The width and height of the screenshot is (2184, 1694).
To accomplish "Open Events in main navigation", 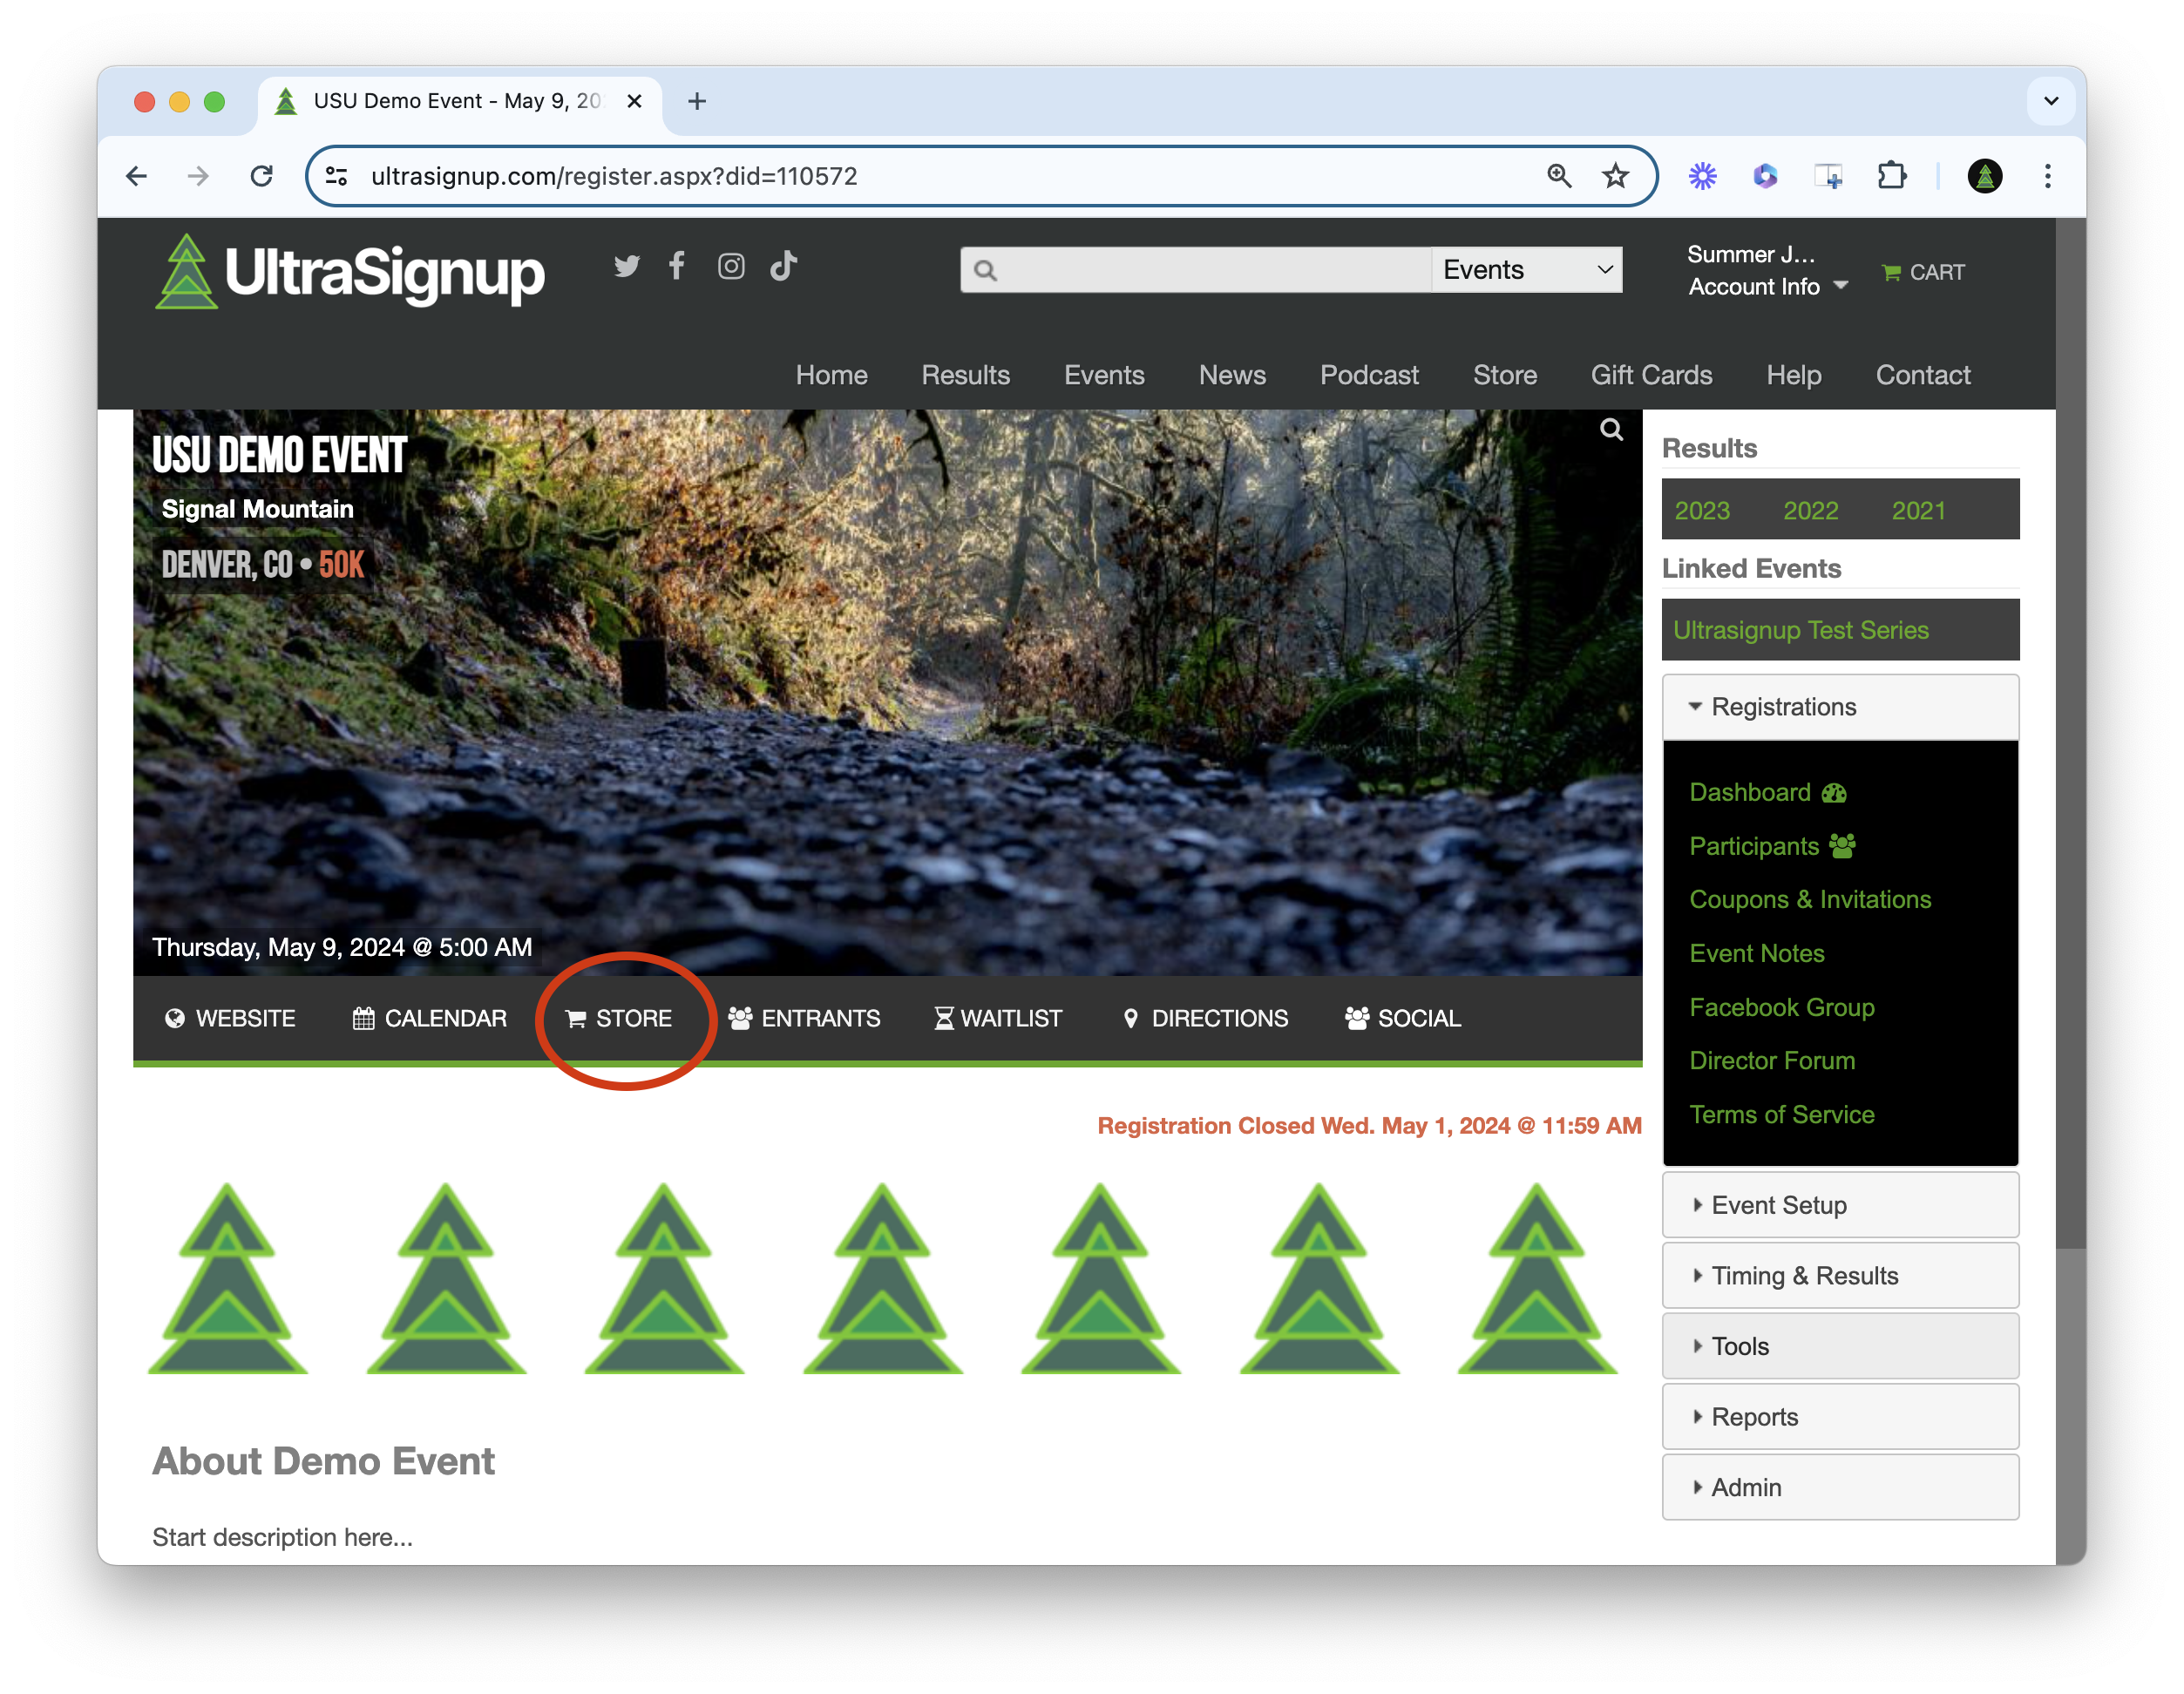I will click(1104, 375).
